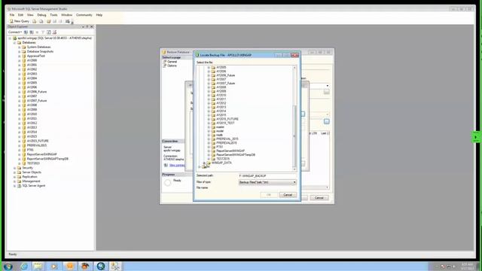The image size is (482, 271).
Task: Open the Connect dropdown in Object Explorer
Action: coord(15,32)
